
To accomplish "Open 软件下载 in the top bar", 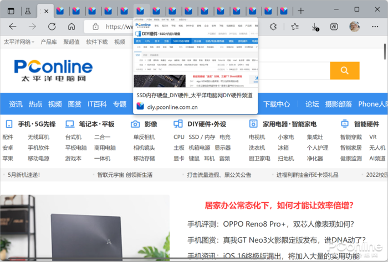I will tap(97, 42).
